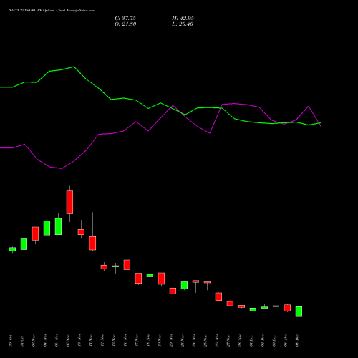358x358 pixels.
Task: Click the 01 Dec date label
Action: [251, 341]
